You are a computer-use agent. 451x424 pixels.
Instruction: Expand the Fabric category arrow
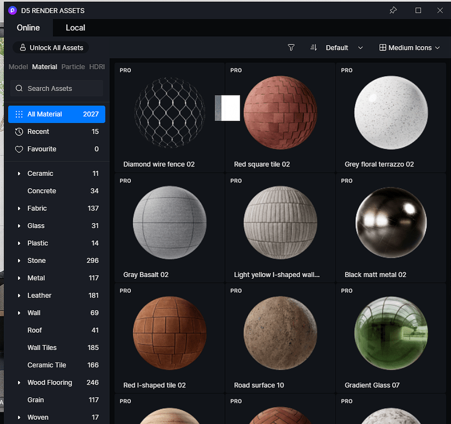click(19, 209)
